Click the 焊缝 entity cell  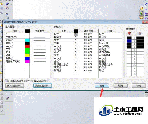[110, 71]
